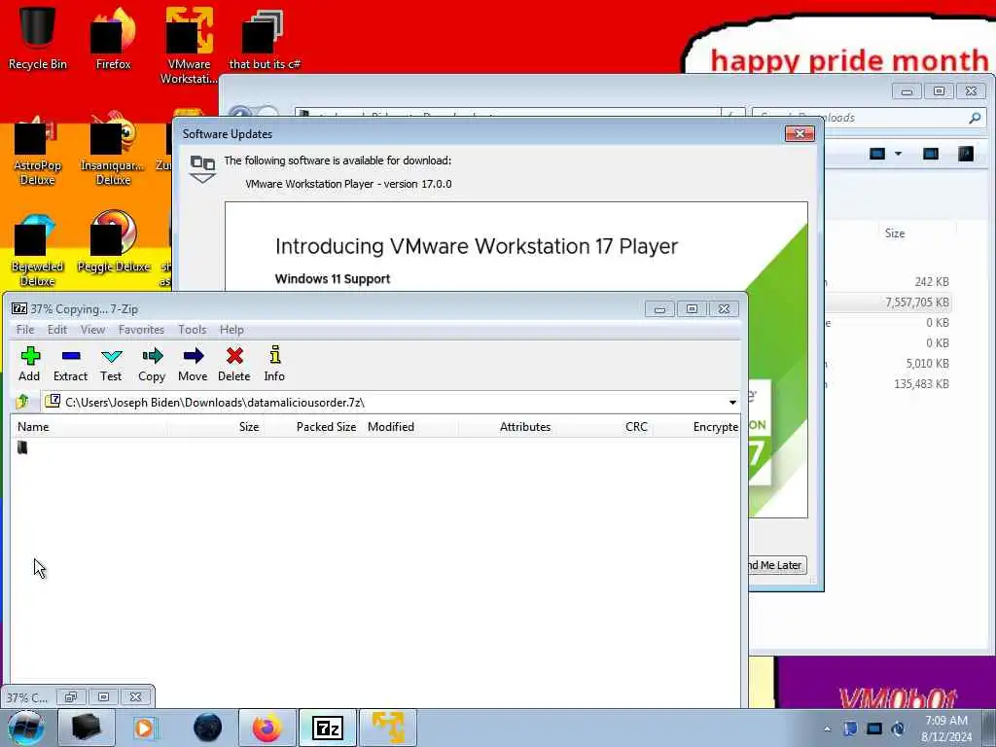Open Windows Media Player from taskbar
Viewport: 996px width, 747px height.
145,728
